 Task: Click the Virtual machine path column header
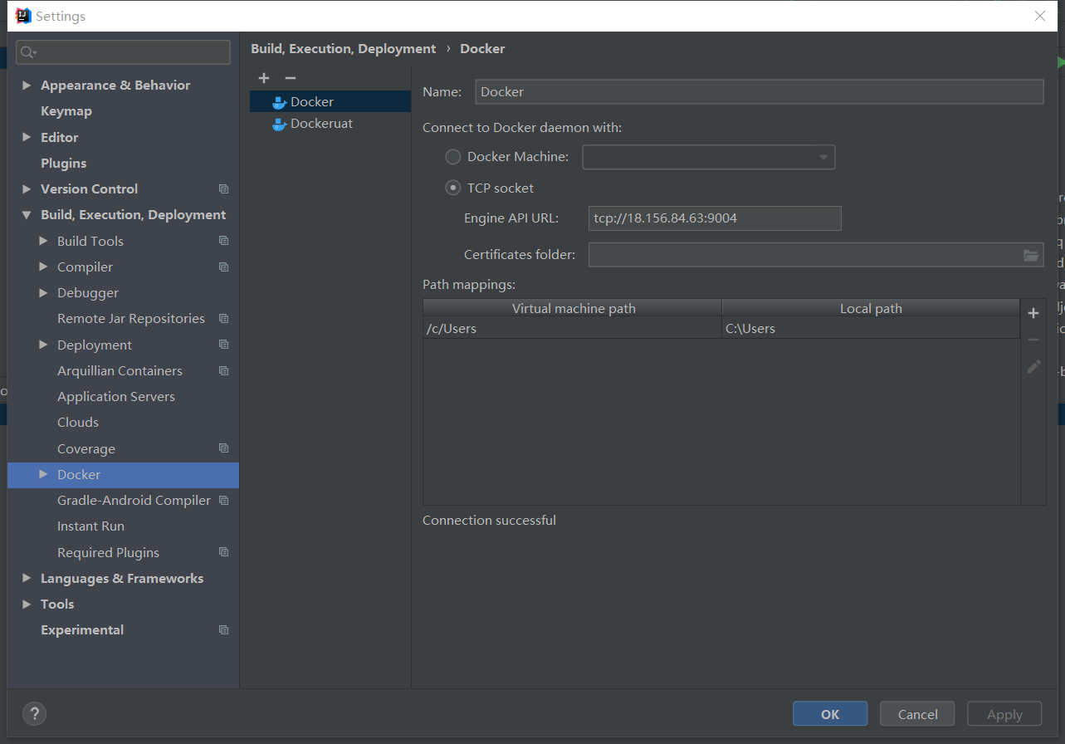tap(573, 308)
